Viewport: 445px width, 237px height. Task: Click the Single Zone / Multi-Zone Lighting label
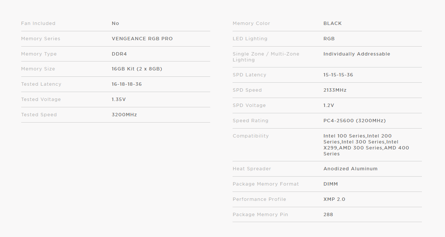coord(266,57)
